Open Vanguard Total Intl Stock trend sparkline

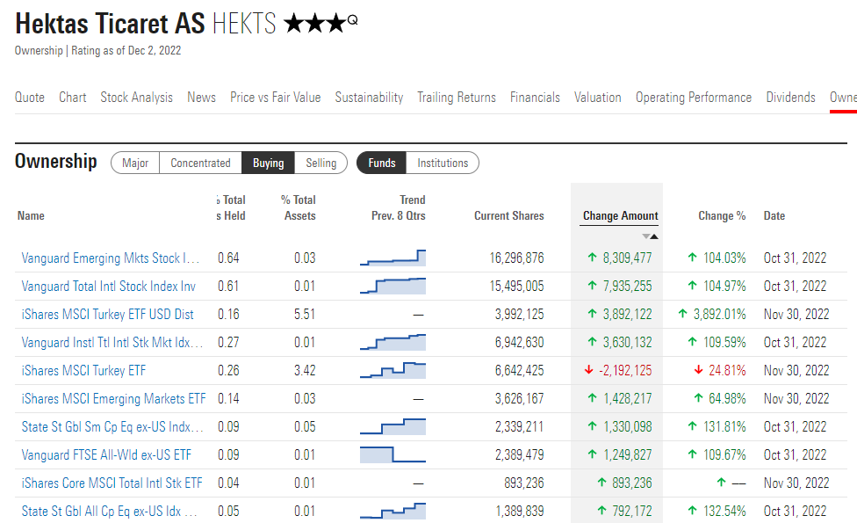(x=392, y=286)
